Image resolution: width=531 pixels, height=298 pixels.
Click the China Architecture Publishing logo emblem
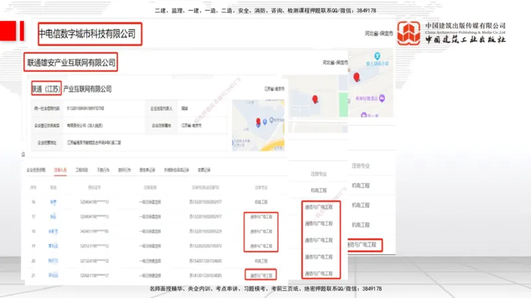(x=409, y=32)
